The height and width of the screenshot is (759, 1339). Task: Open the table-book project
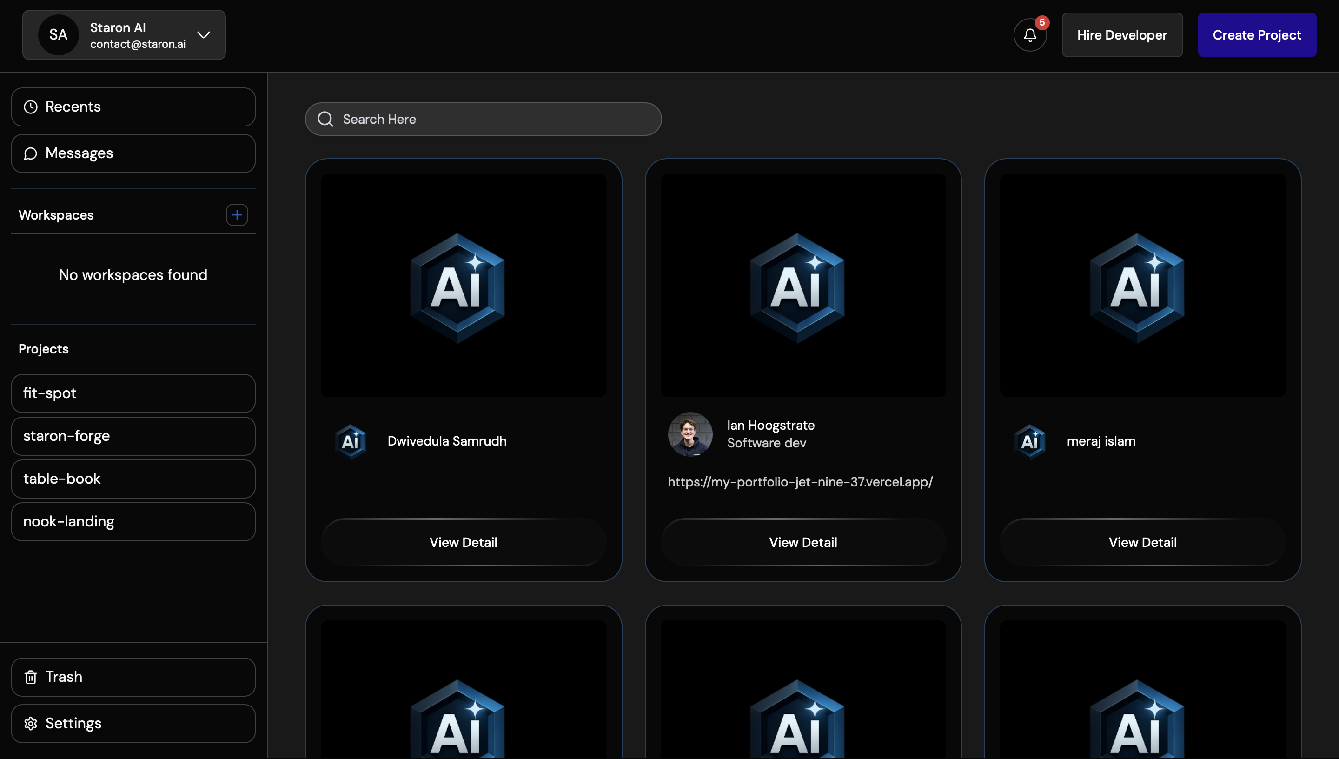[133, 479]
